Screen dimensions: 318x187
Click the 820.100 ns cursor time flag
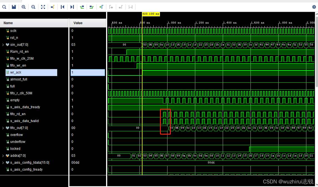151,14
